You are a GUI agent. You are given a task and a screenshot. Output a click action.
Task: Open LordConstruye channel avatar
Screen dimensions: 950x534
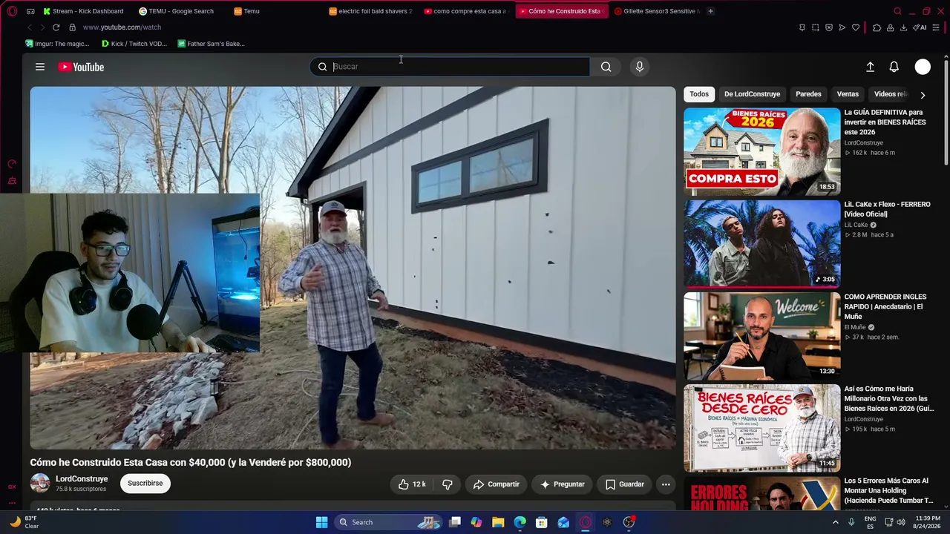pos(40,484)
